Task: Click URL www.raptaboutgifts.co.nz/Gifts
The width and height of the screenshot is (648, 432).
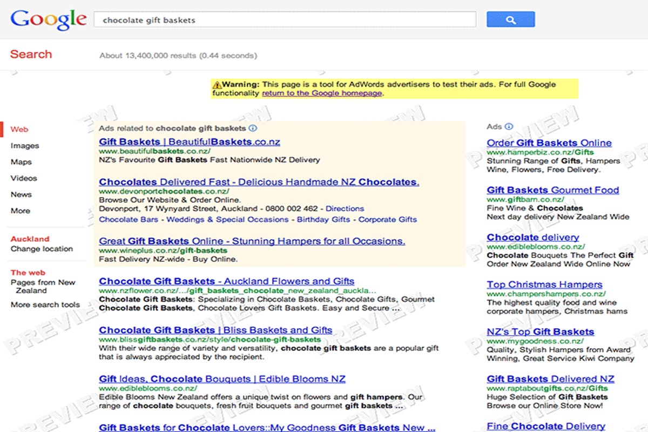Action: coord(548,388)
